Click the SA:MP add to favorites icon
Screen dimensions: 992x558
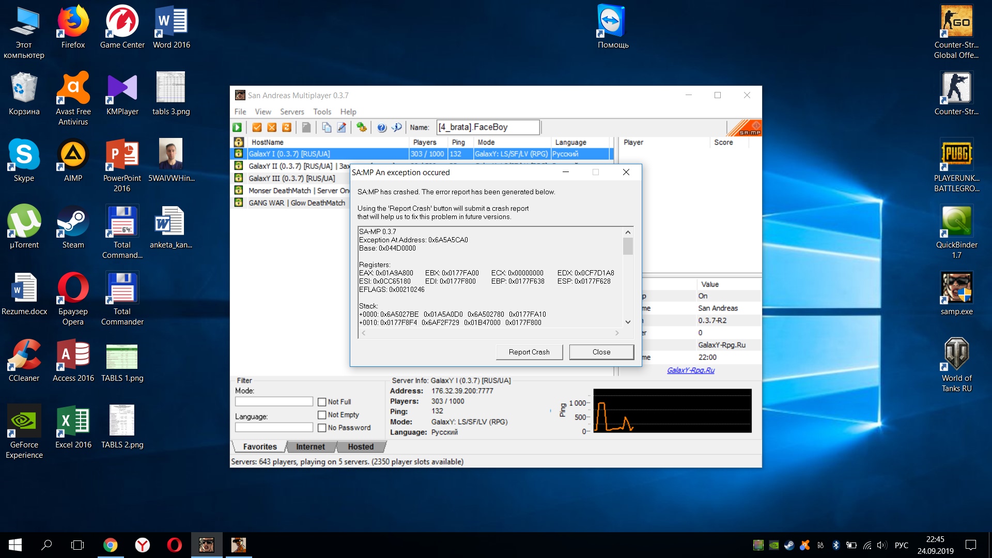[x=257, y=128]
